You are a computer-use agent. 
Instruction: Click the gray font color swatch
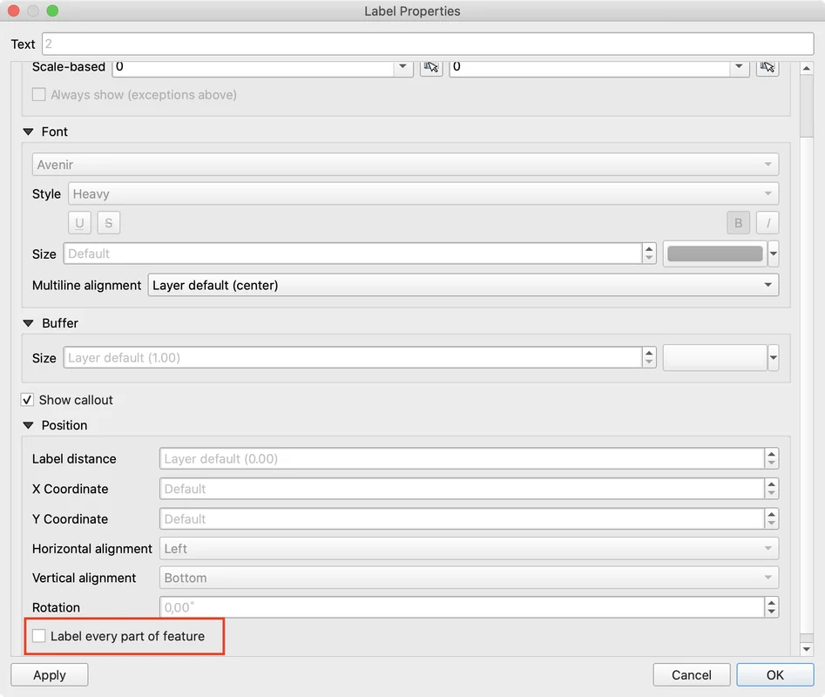(x=714, y=254)
